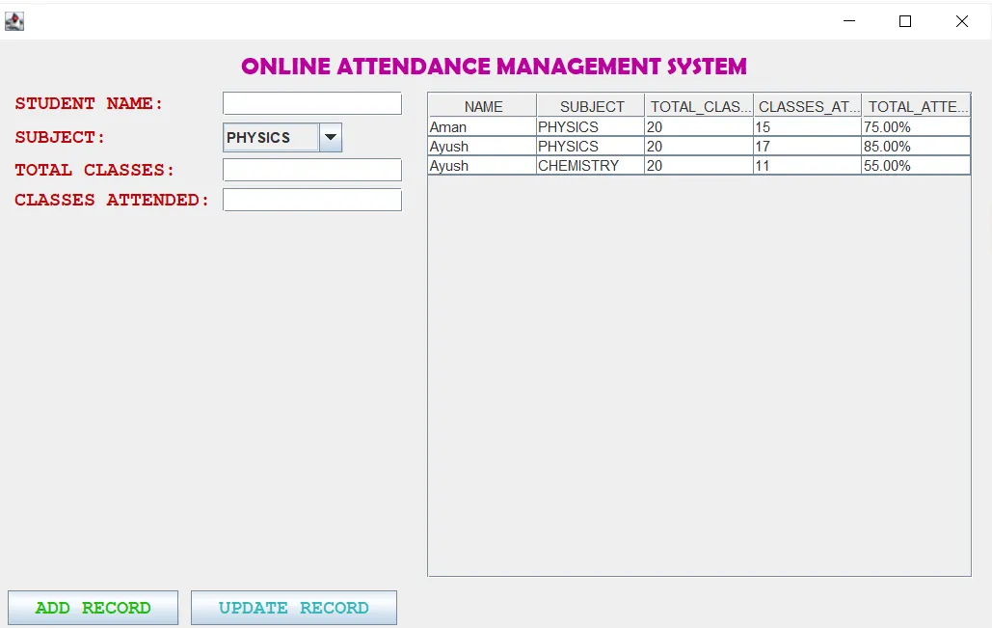Click the ONLINE ATTENDANCE MANAGEMENT SYSTEM title

495,66
